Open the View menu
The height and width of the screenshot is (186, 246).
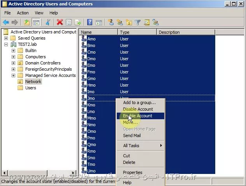(39, 13)
